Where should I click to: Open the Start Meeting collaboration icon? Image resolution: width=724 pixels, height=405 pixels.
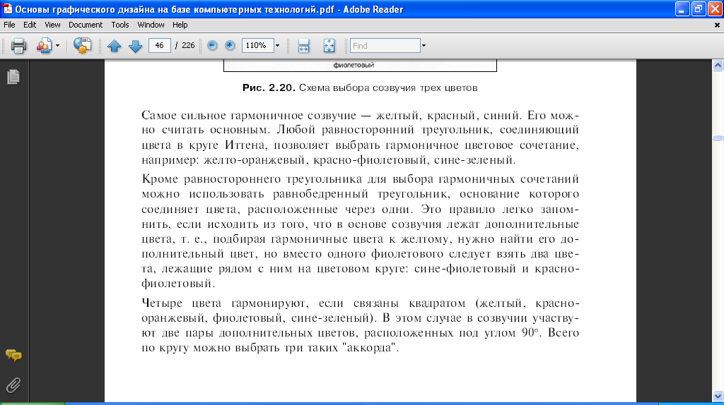(44, 46)
